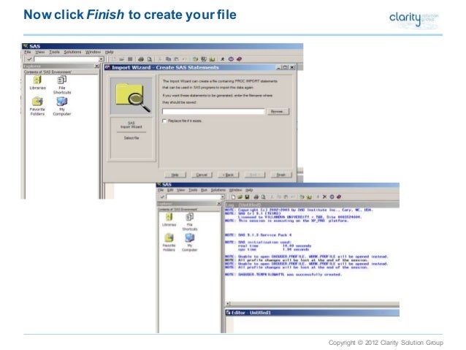Open File menu in SAS window behind Import Wizard
The height and width of the screenshot is (350, 466).
[x=28, y=52]
